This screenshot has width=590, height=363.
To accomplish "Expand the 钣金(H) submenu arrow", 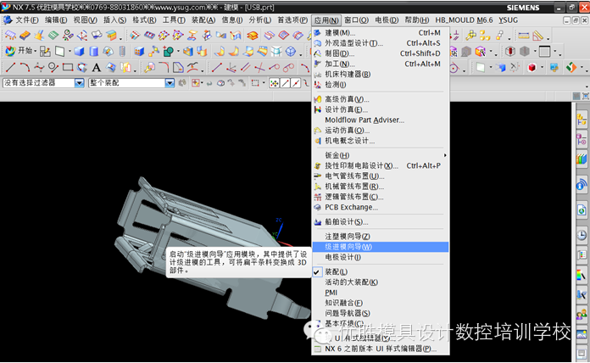I will [445, 155].
